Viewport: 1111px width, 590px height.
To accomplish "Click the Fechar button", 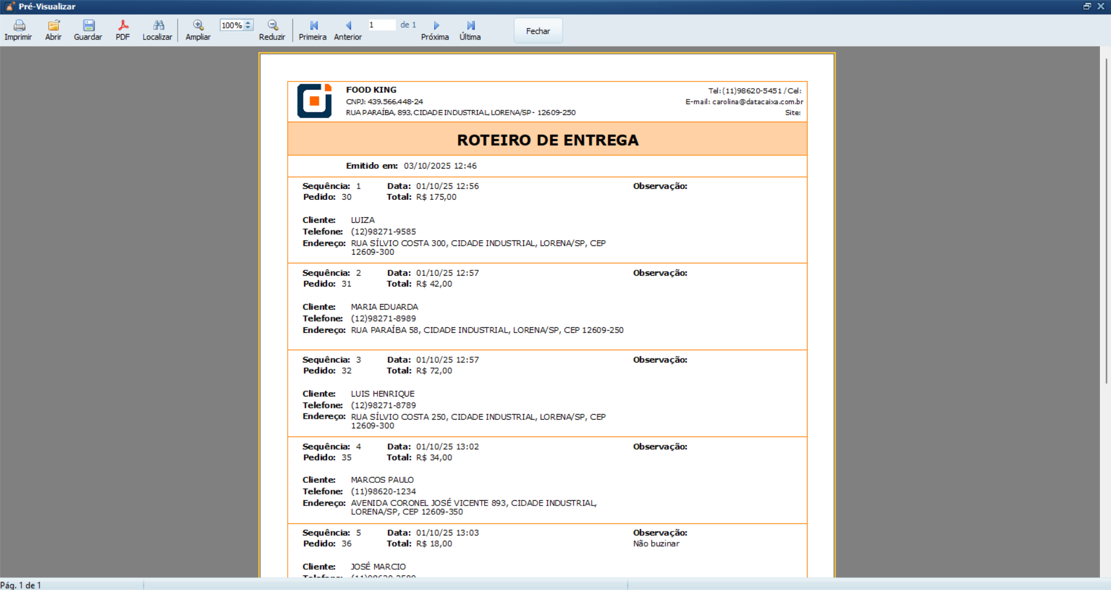I will click(538, 31).
